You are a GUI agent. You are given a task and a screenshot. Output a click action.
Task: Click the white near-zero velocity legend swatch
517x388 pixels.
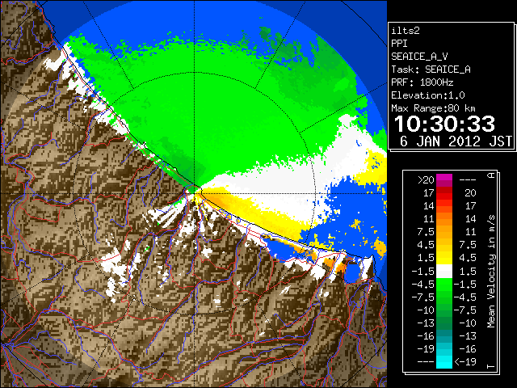click(444, 272)
